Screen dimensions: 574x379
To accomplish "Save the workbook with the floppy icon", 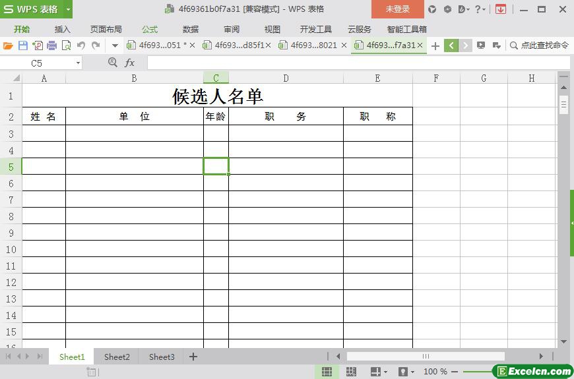I will (x=22, y=45).
